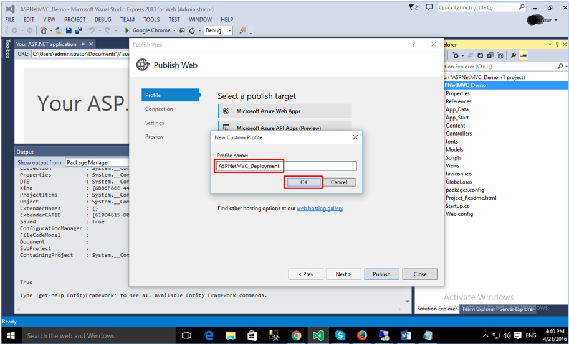Screen dimensions: 569x344
Task: Select Global.asax in Solution Explorer
Action: pyautogui.click(x=459, y=182)
